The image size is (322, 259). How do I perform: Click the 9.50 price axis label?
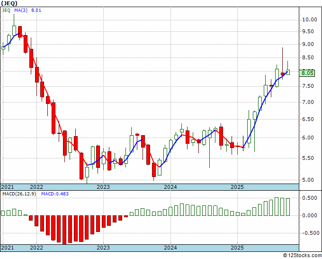[308, 31]
